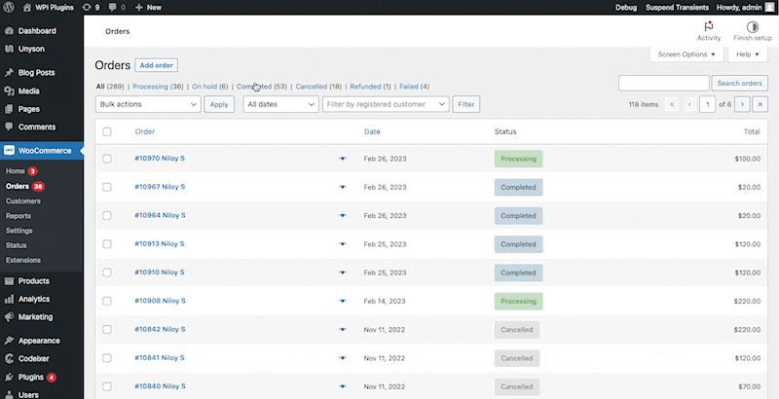Check the box for order #10967
The image size is (779, 399).
click(x=107, y=187)
